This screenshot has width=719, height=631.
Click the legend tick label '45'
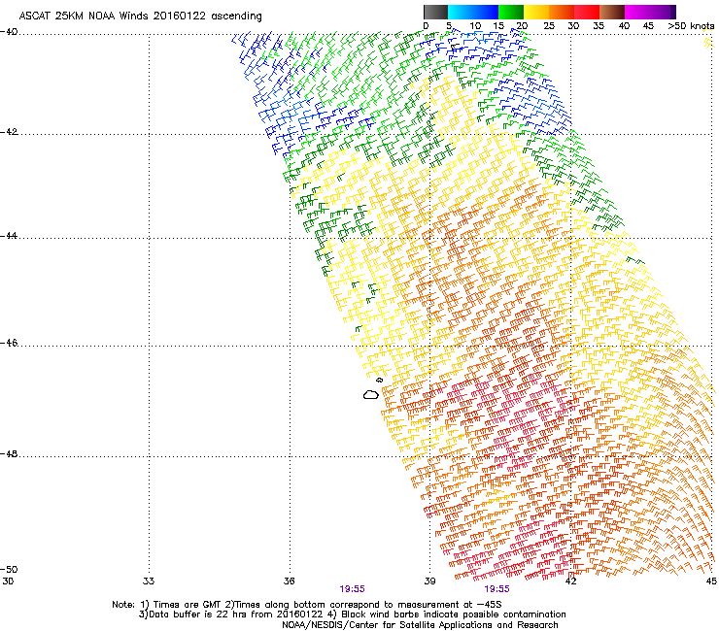click(x=648, y=25)
